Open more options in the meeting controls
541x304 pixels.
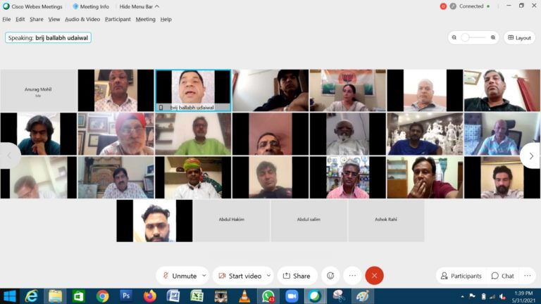[x=353, y=276]
